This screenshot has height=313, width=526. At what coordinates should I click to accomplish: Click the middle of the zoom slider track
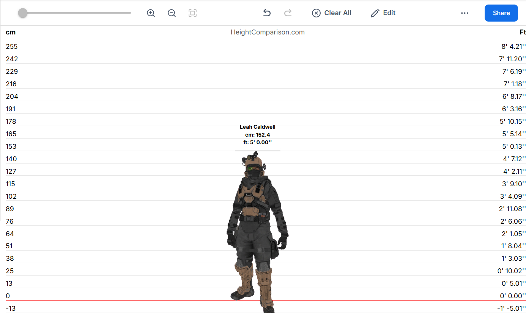point(76,13)
